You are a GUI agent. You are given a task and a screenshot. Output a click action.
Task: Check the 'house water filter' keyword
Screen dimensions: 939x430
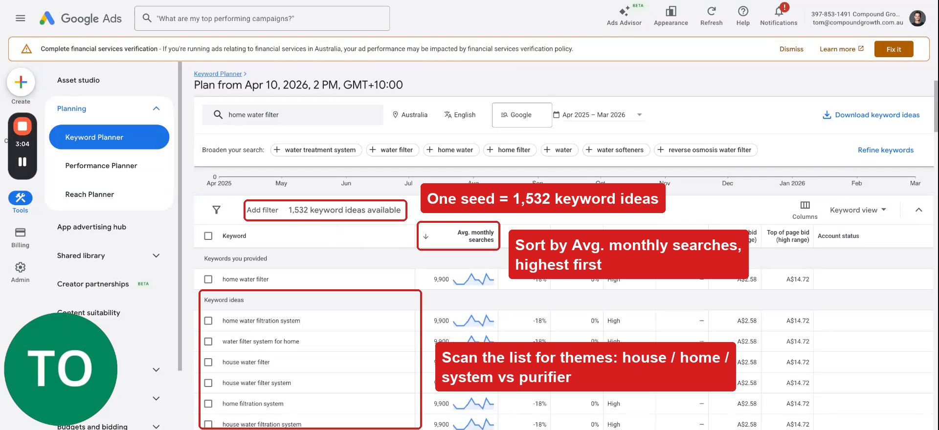pos(208,363)
